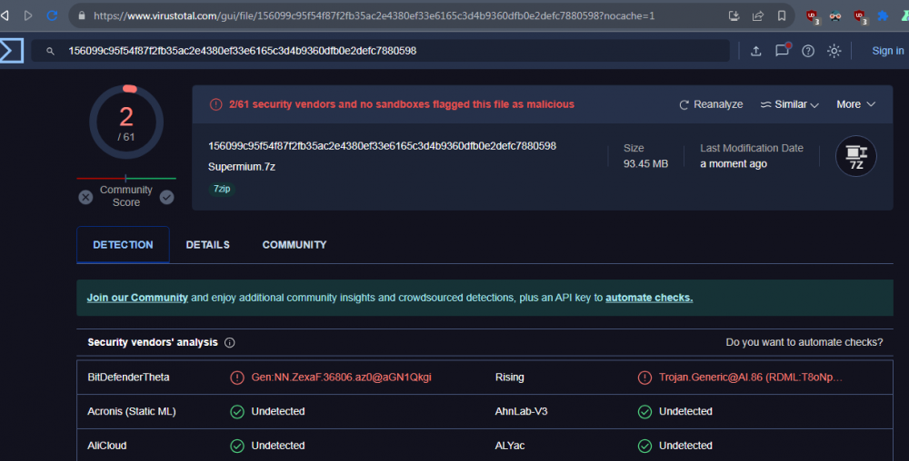The width and height of the screenshot is (909, 461).
Task: Switch to the DETAILS tab
Action: [207, 245]
